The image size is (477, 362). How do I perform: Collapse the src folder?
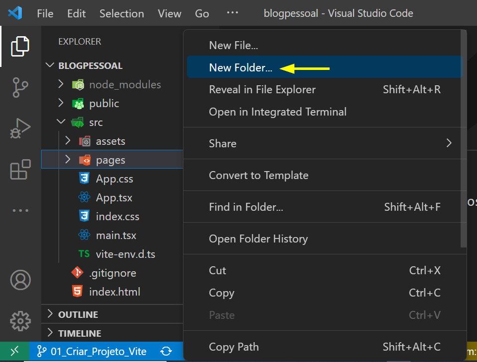(x=61, y=122)
